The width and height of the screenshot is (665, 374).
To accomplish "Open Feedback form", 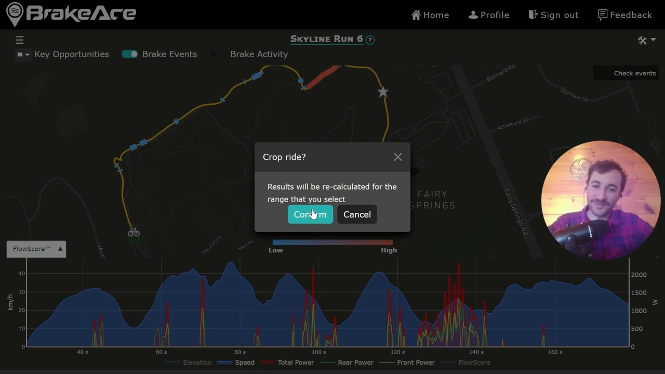I will tap(625, 15).
